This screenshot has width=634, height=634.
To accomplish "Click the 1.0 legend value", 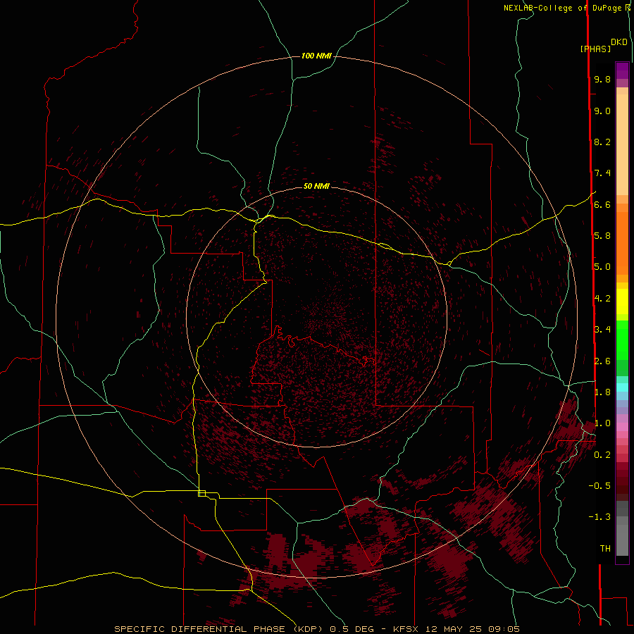I will click(602, 423).
